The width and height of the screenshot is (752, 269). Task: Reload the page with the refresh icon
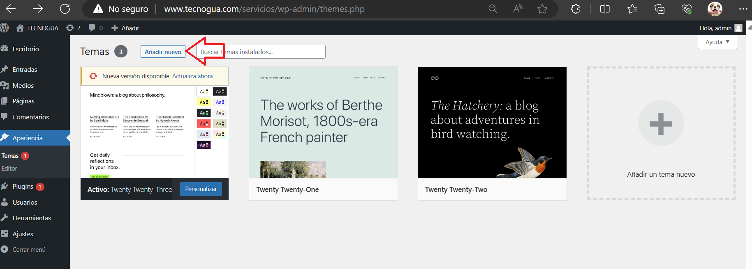pos(65,9)
